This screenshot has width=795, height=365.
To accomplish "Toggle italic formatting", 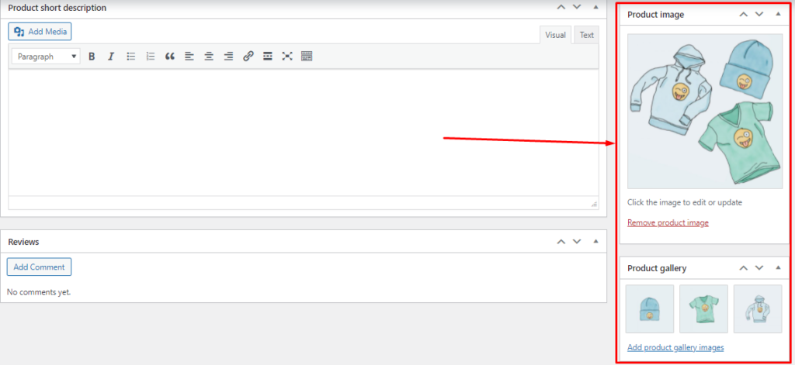I will click(111, 57).
